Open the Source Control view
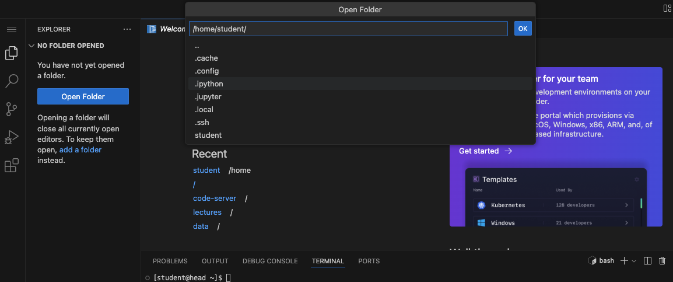 click(x=12, y=109)
